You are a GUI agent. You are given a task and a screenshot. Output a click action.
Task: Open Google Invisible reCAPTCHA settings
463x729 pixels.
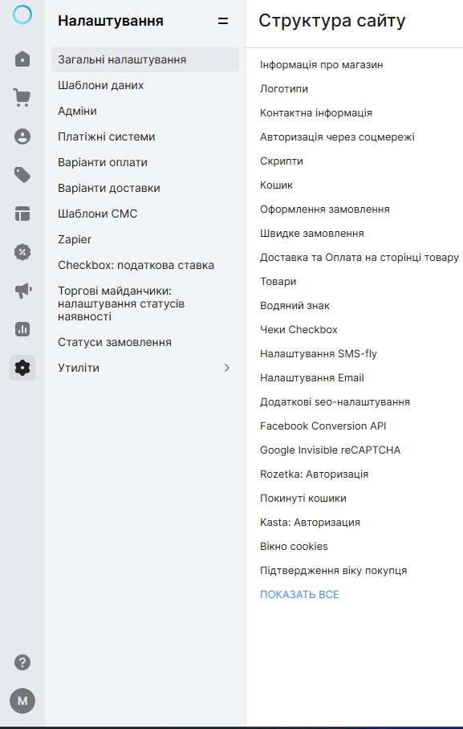(x=330, y=450)
